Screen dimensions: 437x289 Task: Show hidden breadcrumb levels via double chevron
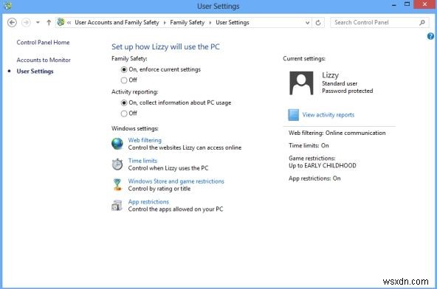(69, 23)
